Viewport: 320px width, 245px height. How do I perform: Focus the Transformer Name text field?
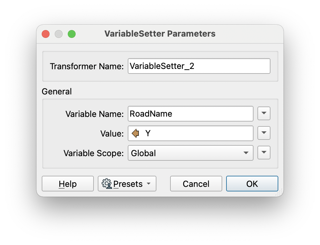coord(199,66)
